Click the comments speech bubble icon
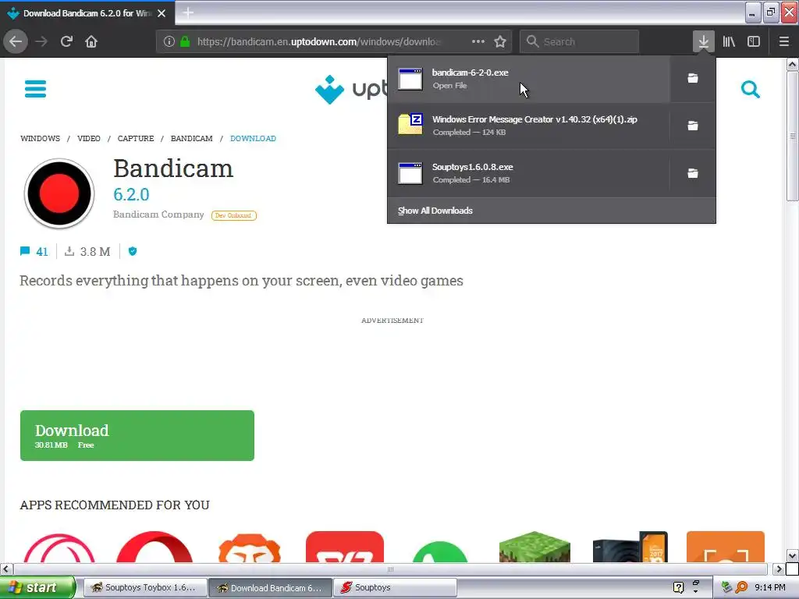This screenshot has height=599, width=799. (x=24, y=251)
